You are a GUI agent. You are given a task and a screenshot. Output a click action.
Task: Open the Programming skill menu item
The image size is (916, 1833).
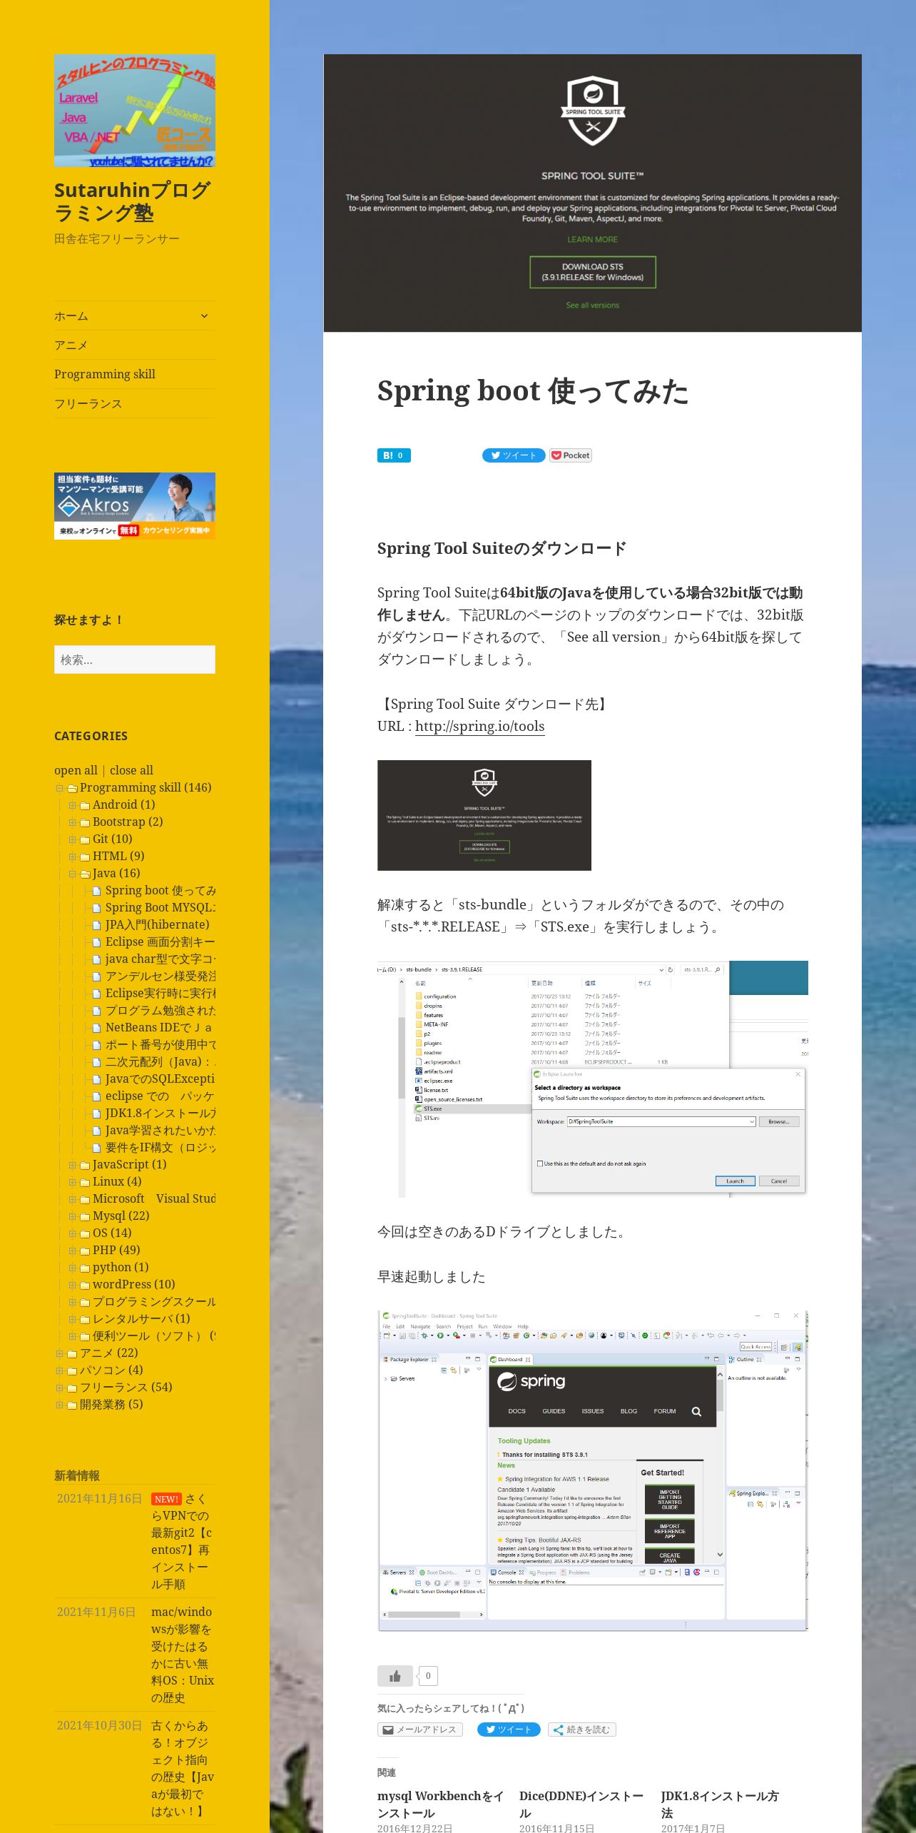point(105,374)
